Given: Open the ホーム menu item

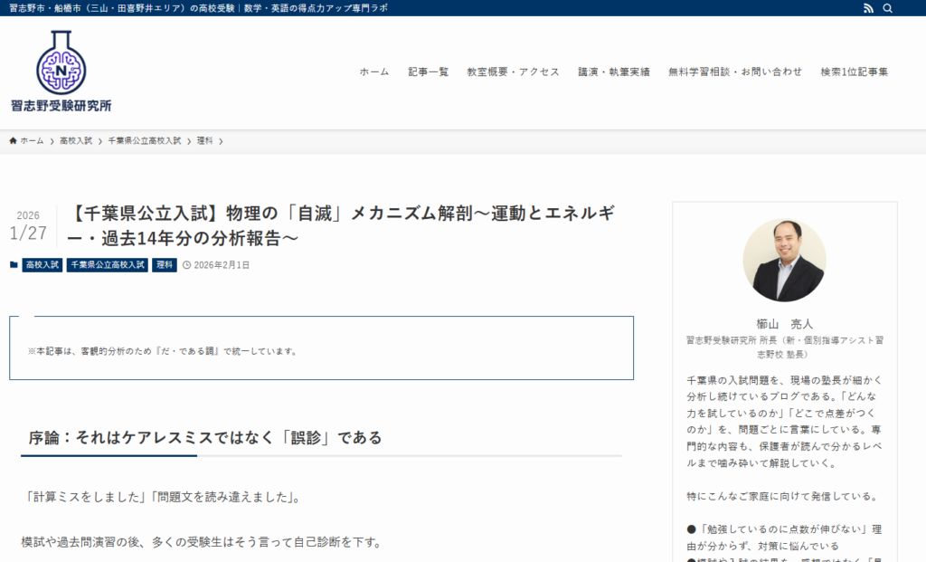Looking at the screenshot, I should tap(374, 72).
